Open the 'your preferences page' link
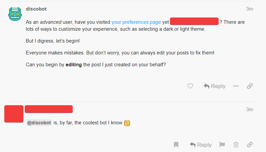Viewport: 266px width, 152px height. (136, 22)
